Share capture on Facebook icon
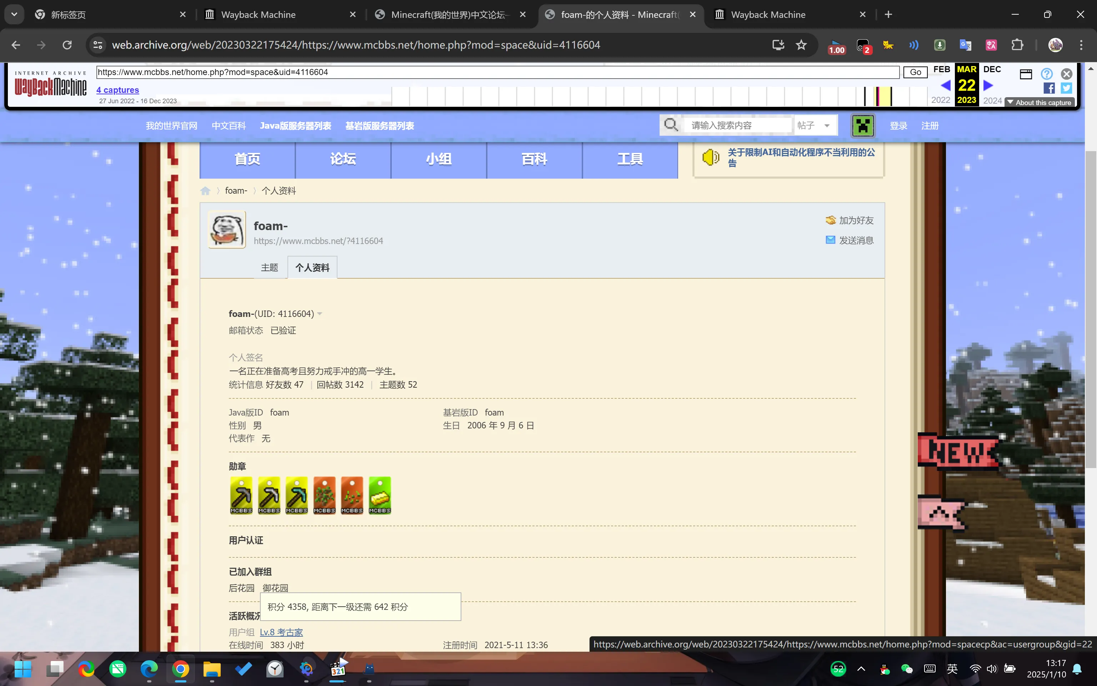The height and width of the screenshot is (686, 1097). [x=1049, y=88]
